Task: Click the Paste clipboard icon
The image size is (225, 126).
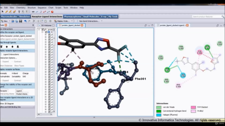Action: click(x=45, y=21)
